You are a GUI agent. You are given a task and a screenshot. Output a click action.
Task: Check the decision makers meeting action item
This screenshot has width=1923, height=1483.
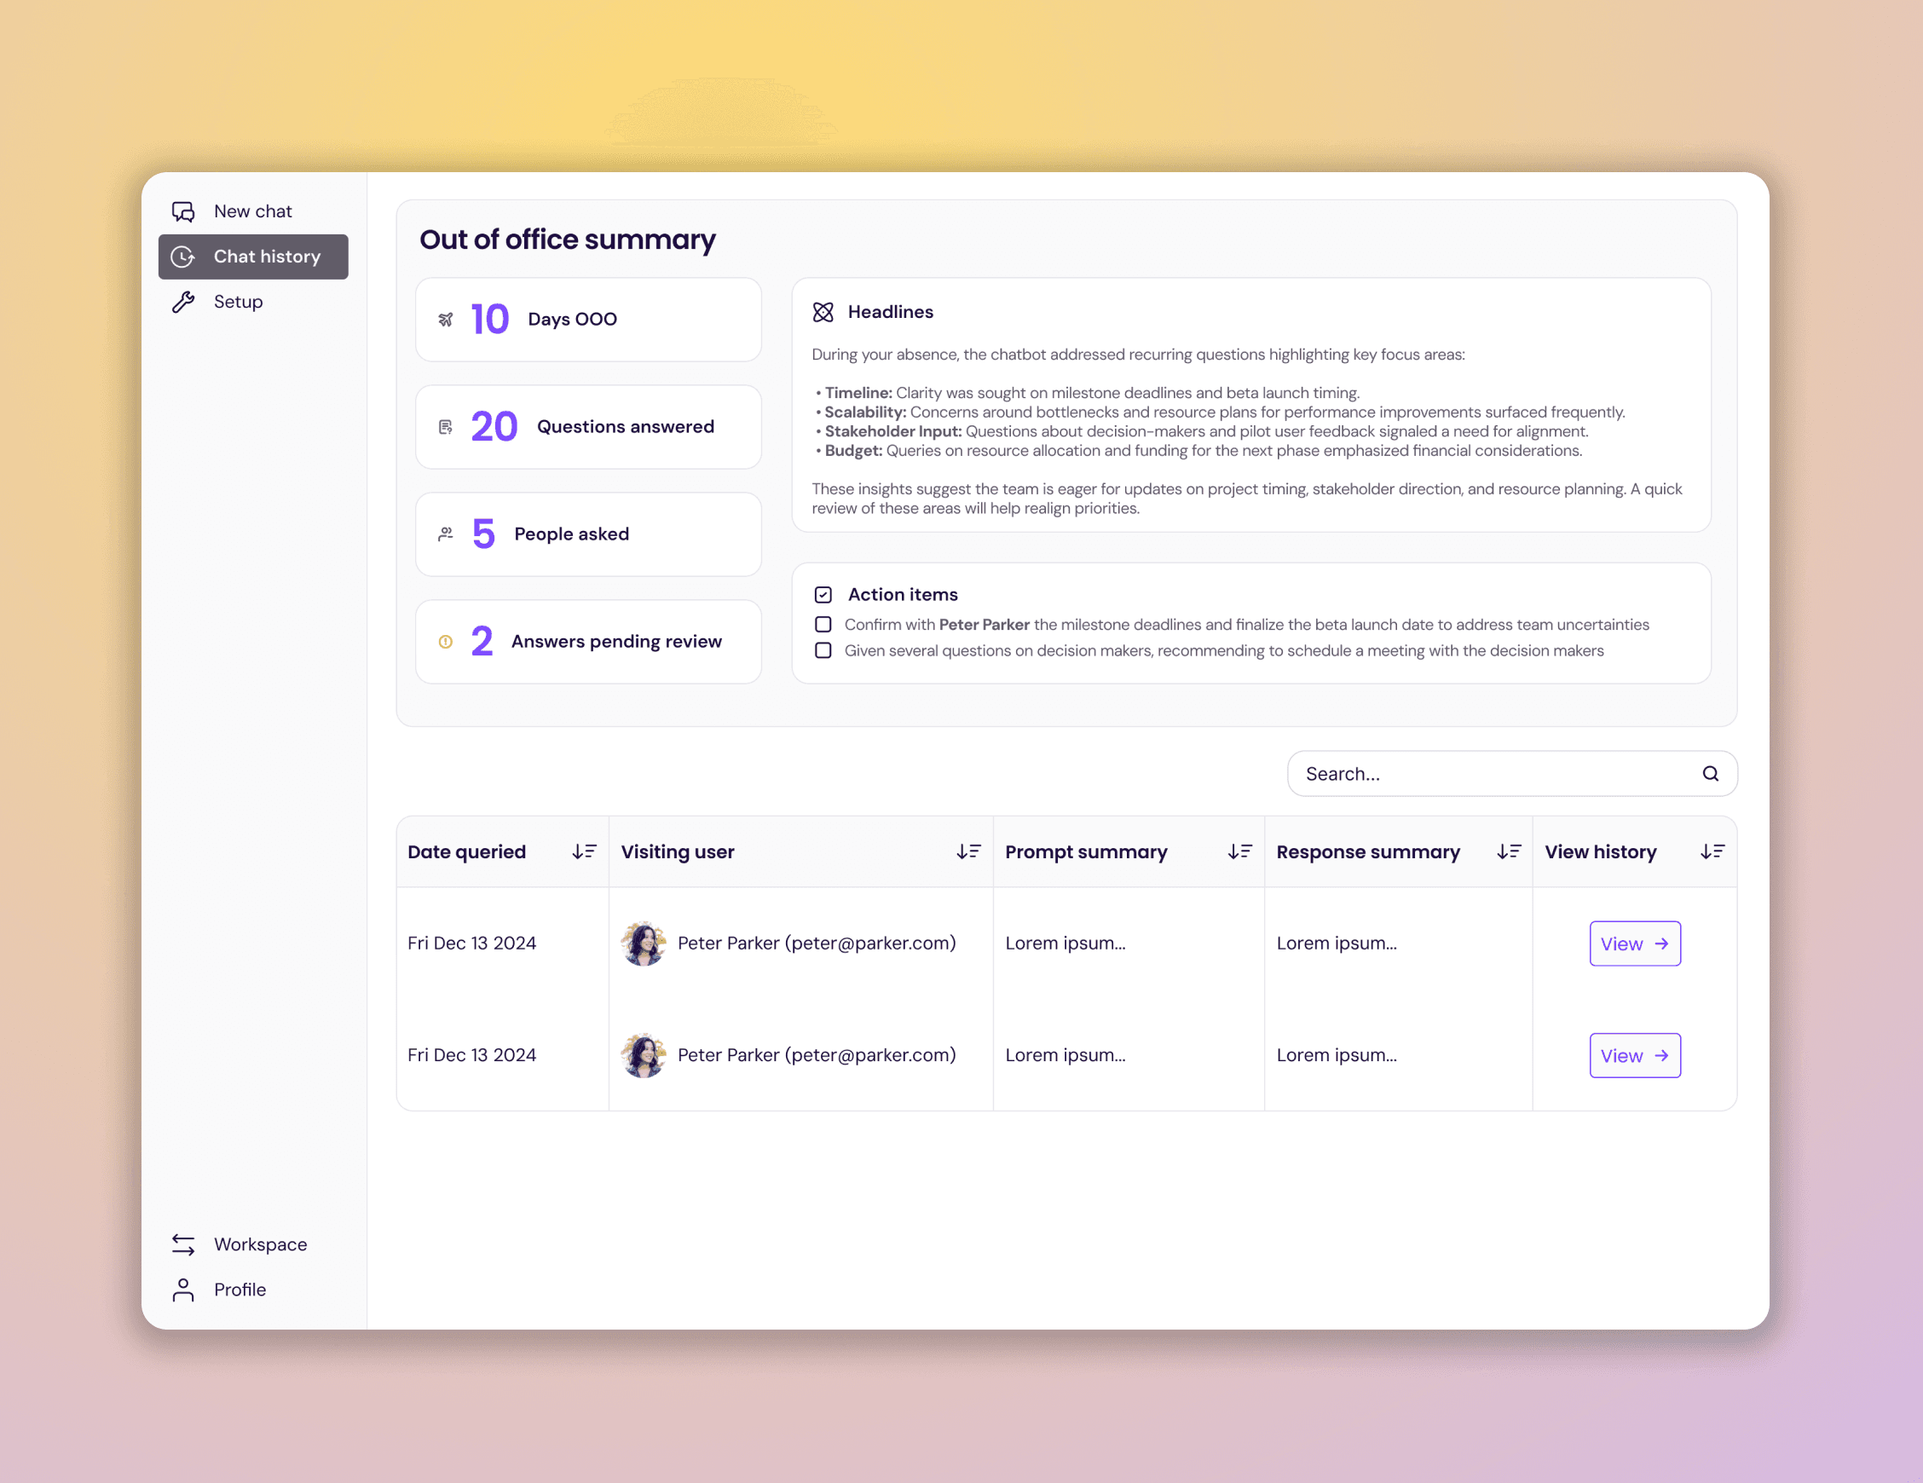point(823,650)
